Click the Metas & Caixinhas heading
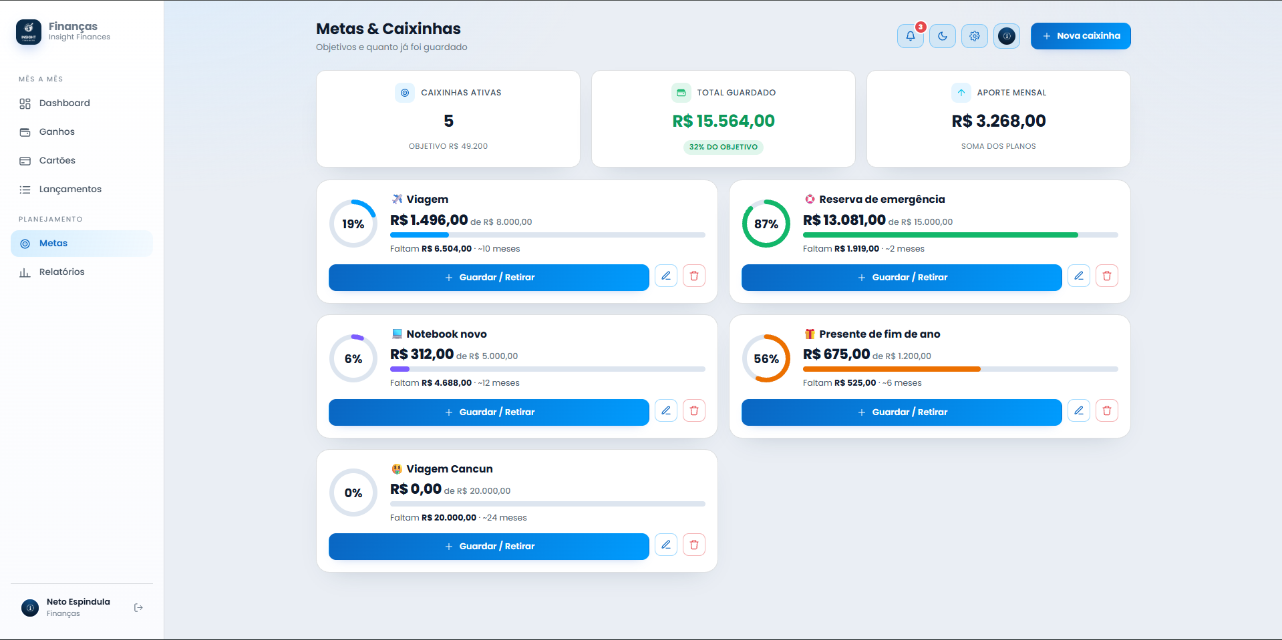The image size is (1282, 640). coord(388,29)
